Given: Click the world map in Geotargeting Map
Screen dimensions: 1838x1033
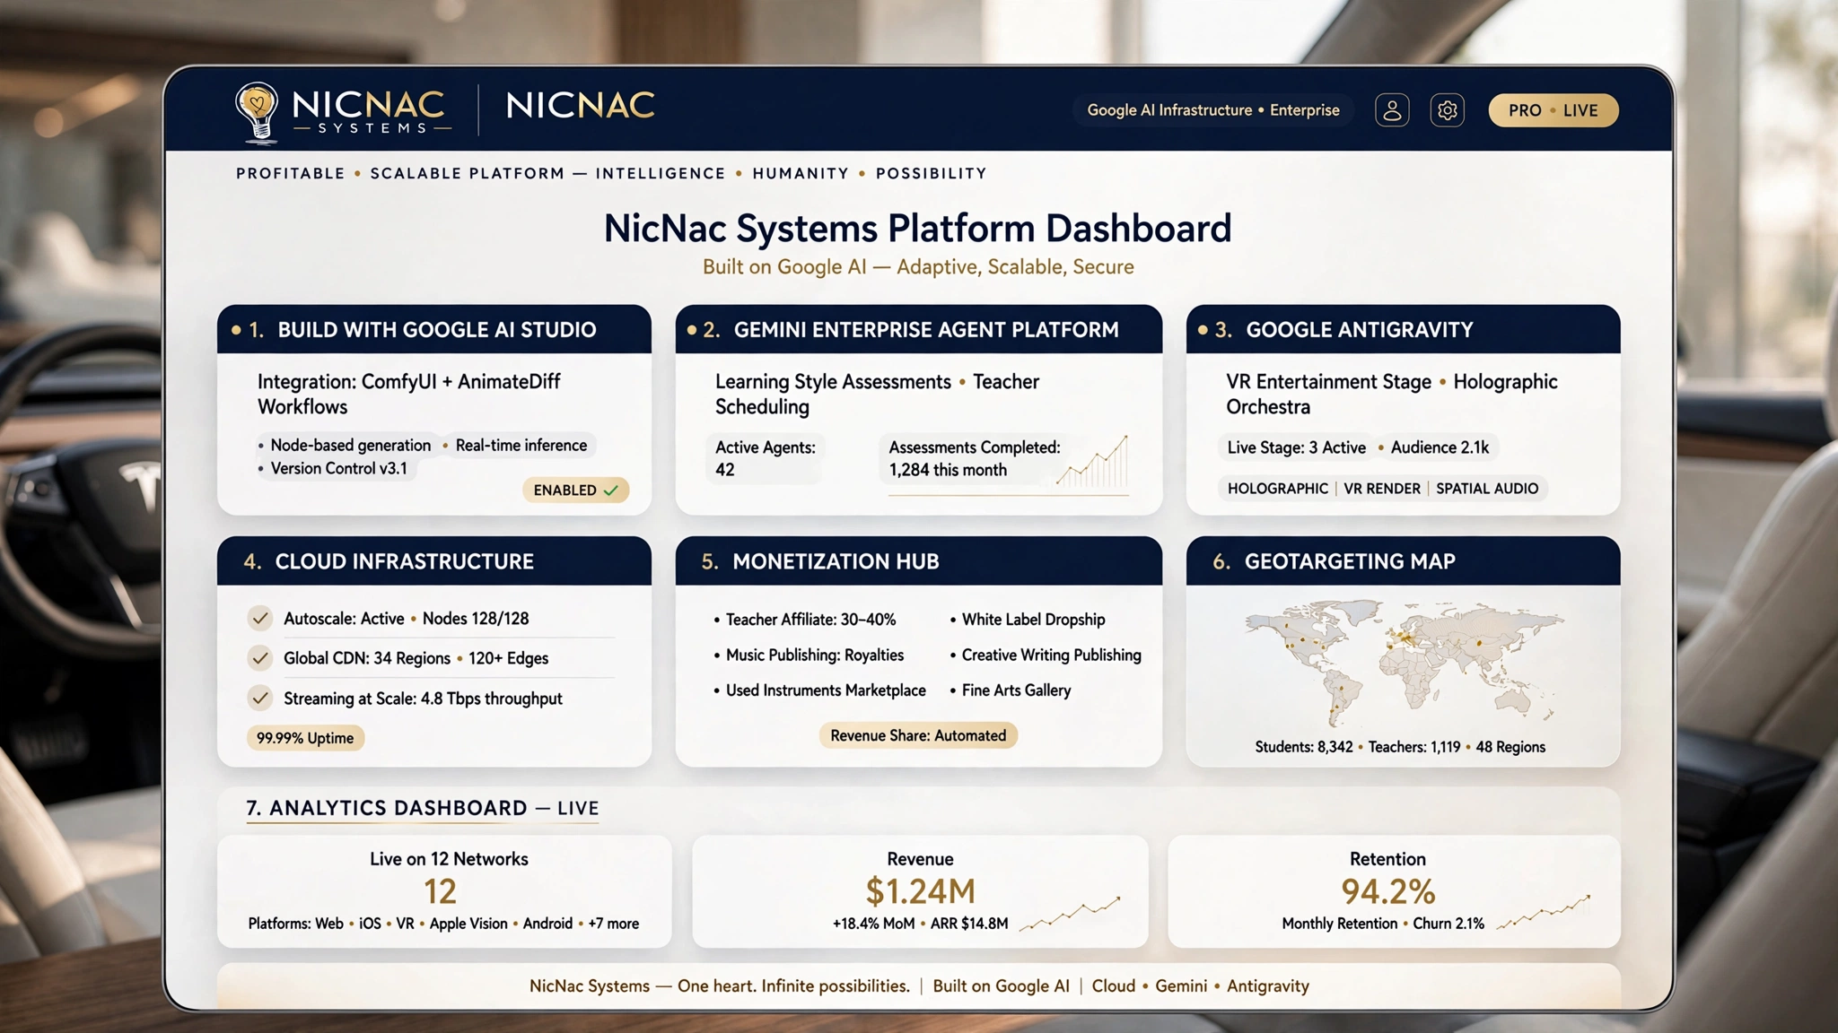Looking at the screenshot, I should click(x=1404, y=664).
